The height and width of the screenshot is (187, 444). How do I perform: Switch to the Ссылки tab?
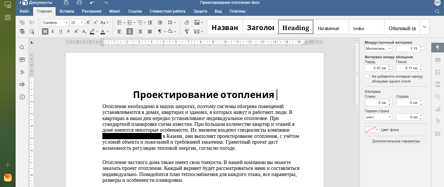coord(135,11)
